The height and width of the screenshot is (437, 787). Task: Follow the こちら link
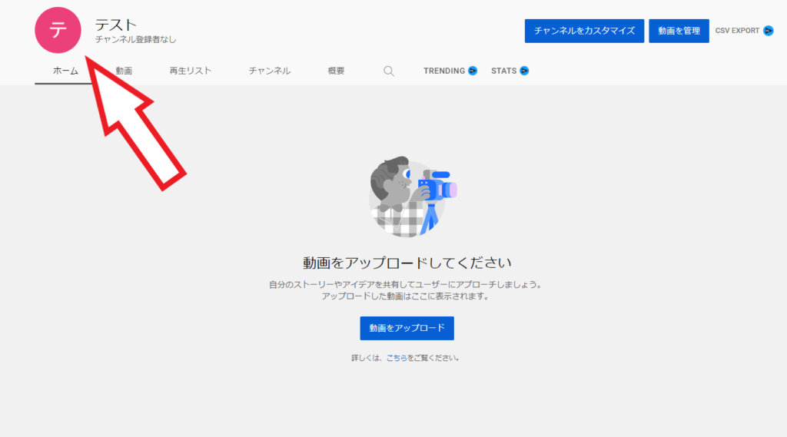(397, 358)
